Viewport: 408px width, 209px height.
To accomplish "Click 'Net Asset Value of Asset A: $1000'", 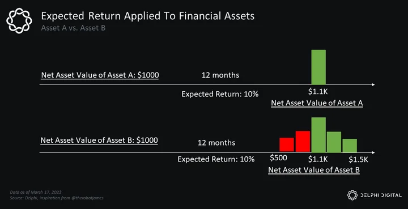I will pyautogui.click(x=100, y=75).
